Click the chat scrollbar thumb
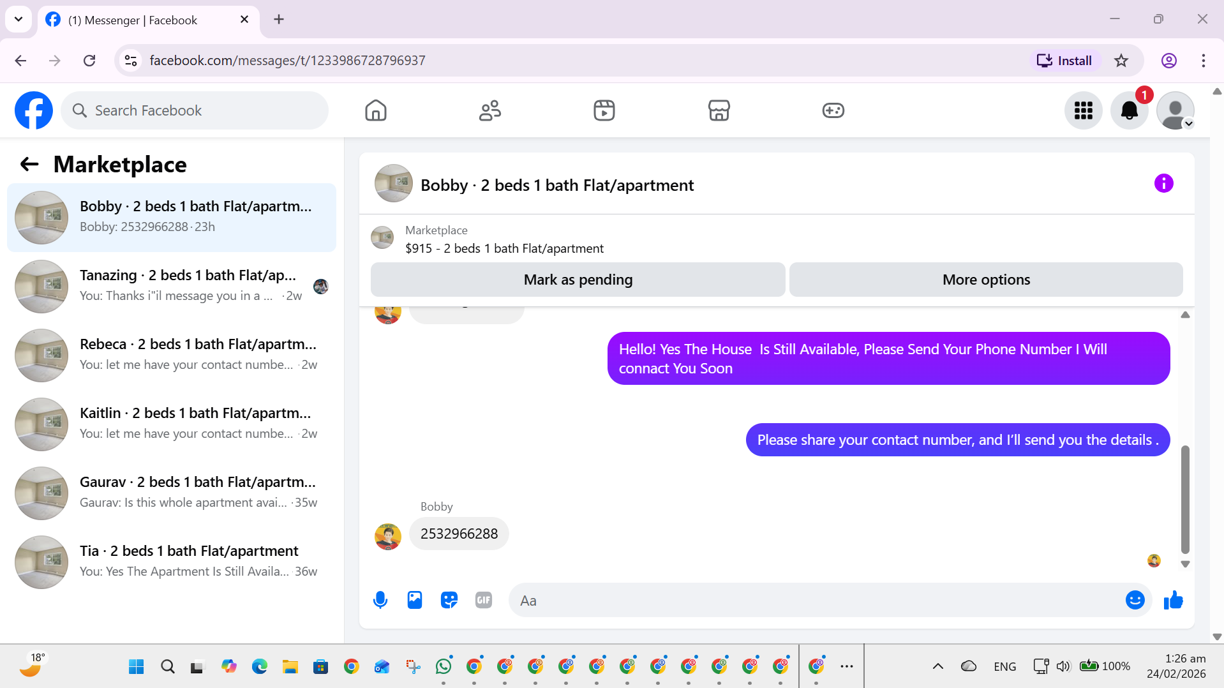Viewport: 1224px width, 688px height. tap(1185, 499)
